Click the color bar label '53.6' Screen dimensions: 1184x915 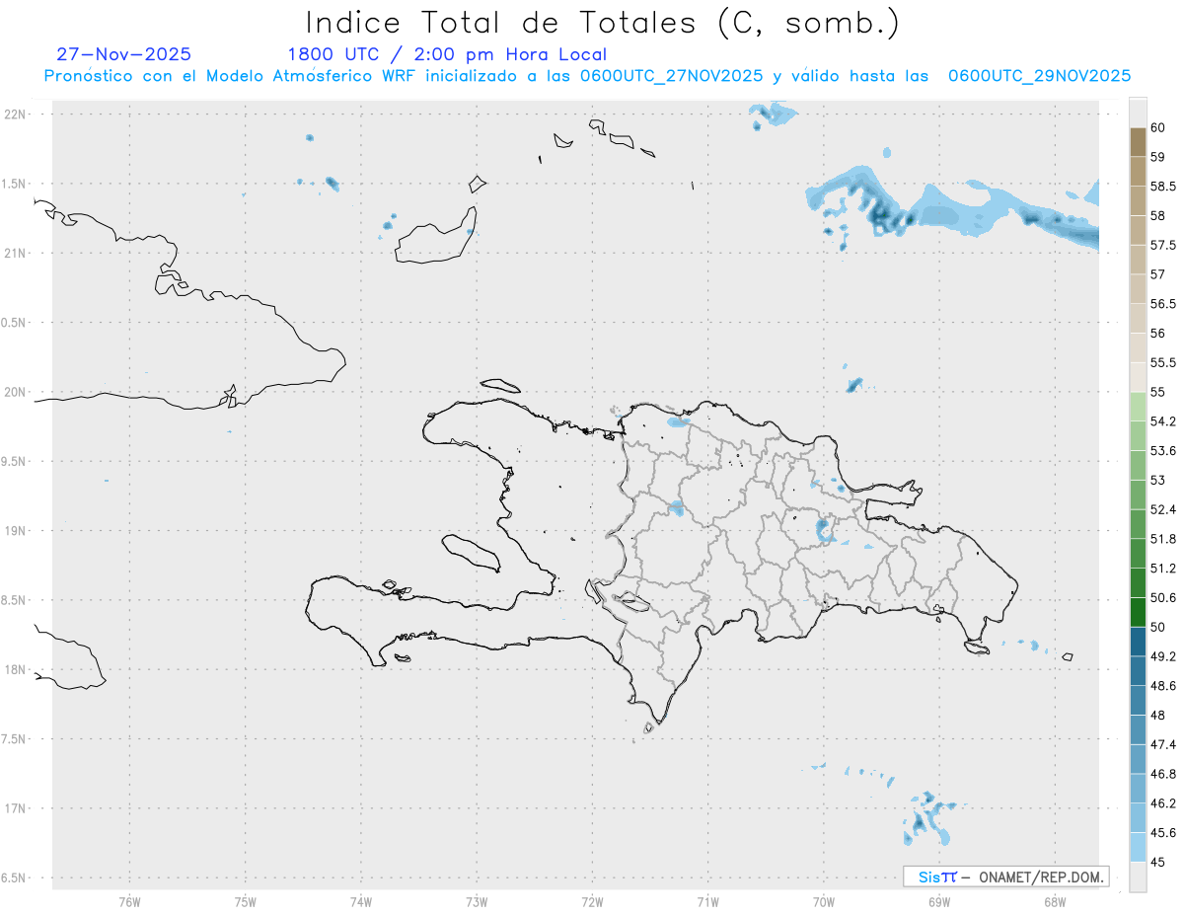1163,451
